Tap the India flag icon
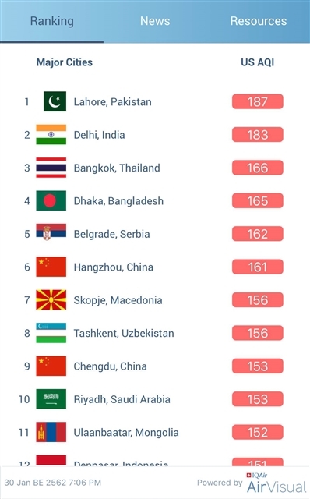310x499 pixels. (x=51, y=135)
